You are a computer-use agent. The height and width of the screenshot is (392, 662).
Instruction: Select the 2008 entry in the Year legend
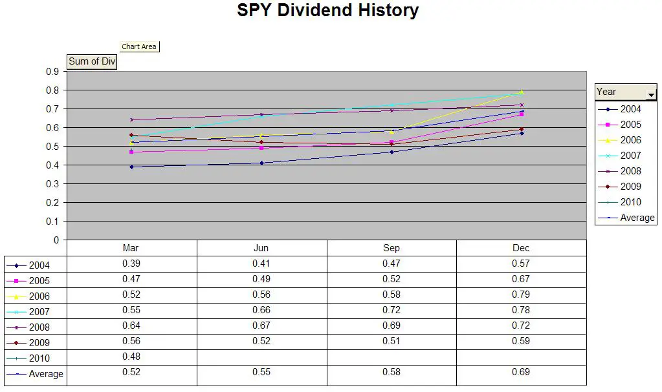tap(619, 171)
